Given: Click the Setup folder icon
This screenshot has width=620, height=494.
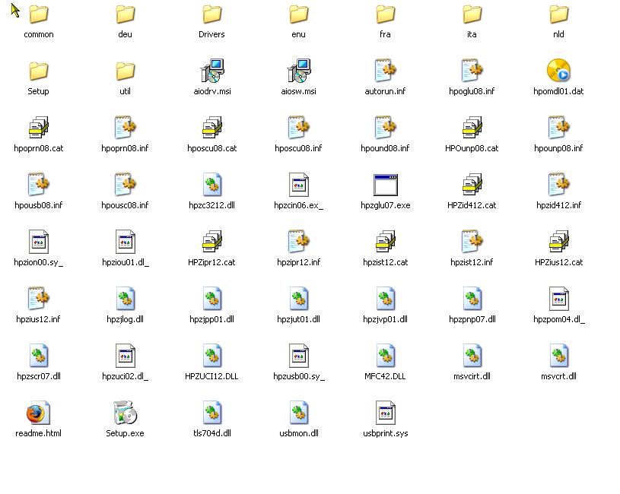Looking at the screenshot, I should click(x=38, y=71).
